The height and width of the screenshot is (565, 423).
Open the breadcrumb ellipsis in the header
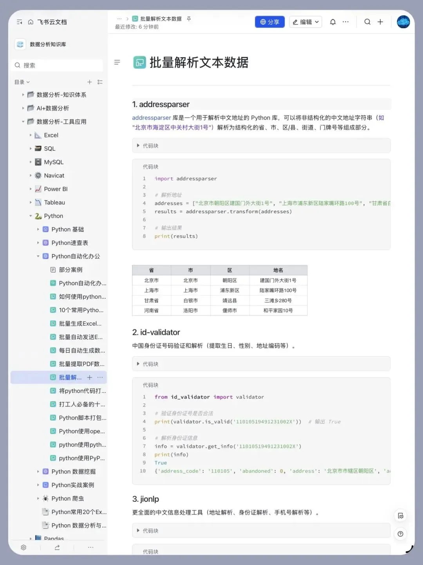119,19
